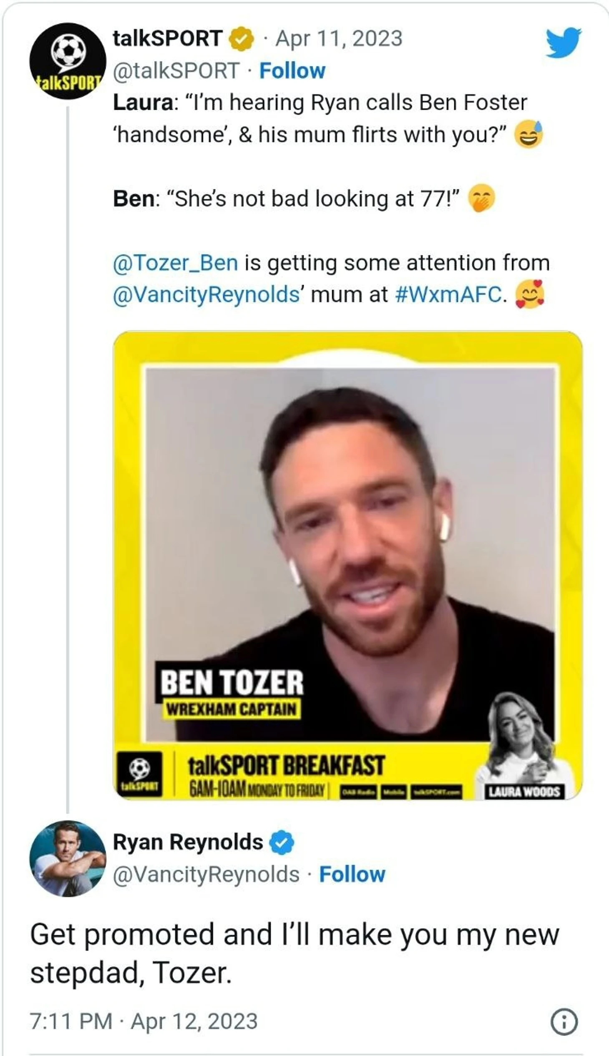Click the Apr 11, 2023 date

point(339,38)
